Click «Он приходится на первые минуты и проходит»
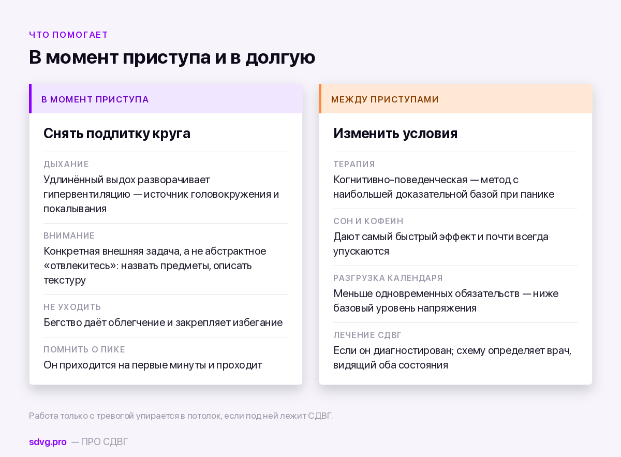This screenshot has width=621, height=457. [153, 365]
